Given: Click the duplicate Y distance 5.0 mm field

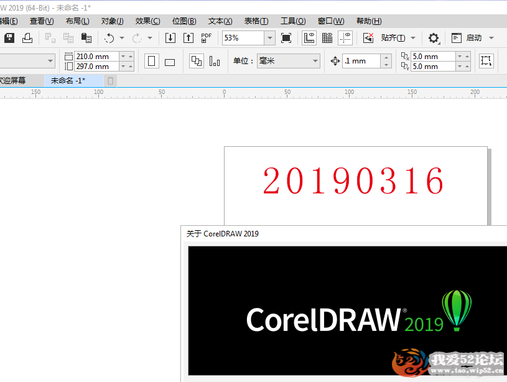Looking at the screenshot, I should [433, 67].
